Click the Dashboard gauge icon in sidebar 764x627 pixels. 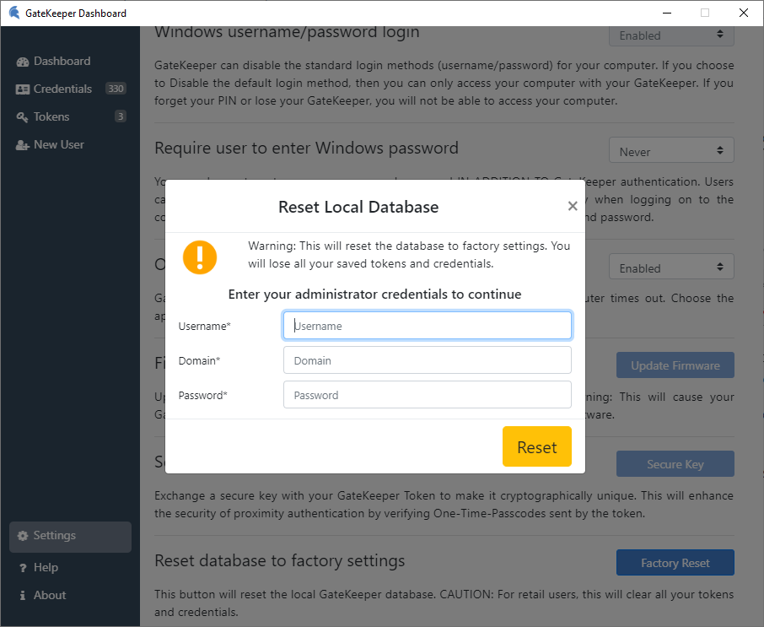click(x=23, y=62)
